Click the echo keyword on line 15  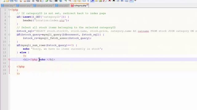pyautogui.click(x=42, y=60)
